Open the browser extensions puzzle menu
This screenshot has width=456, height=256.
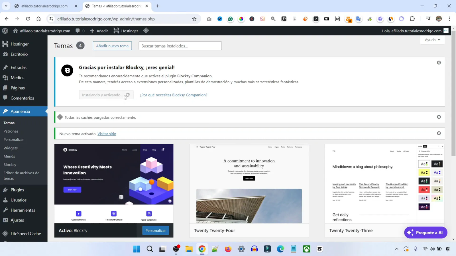click(x=412, y=19)
